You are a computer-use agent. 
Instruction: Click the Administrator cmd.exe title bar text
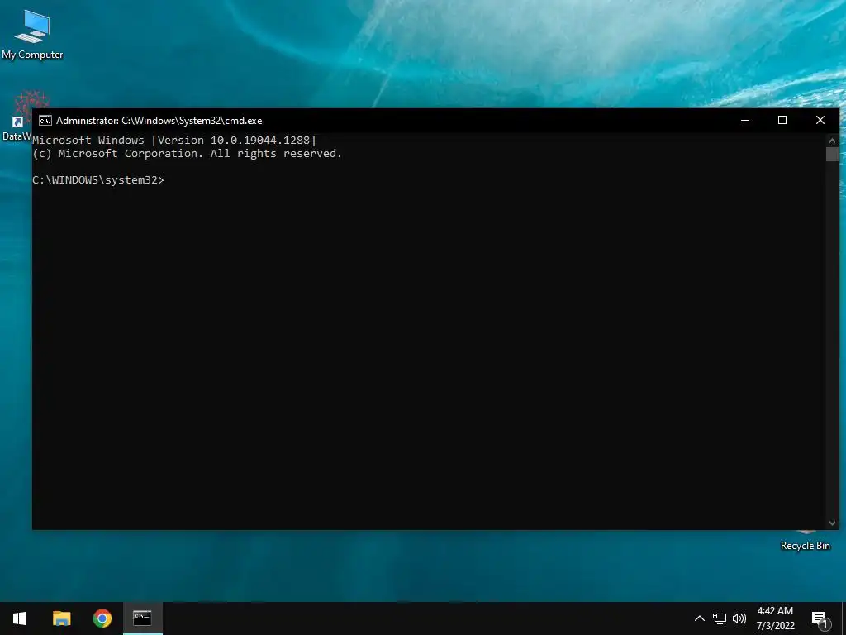pyautogui.click(x=159, y=121)
